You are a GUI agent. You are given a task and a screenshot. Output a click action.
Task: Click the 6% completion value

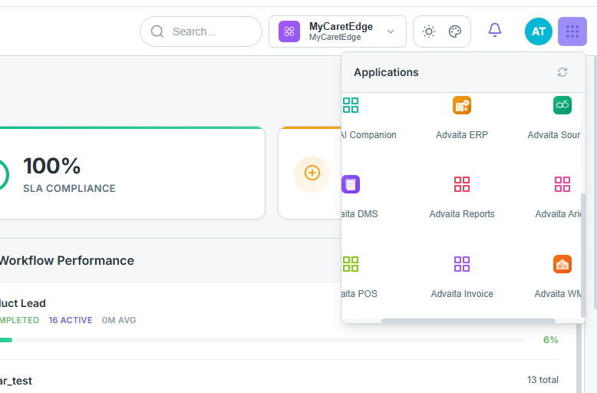pyautogui.click(x=550, y=340)
